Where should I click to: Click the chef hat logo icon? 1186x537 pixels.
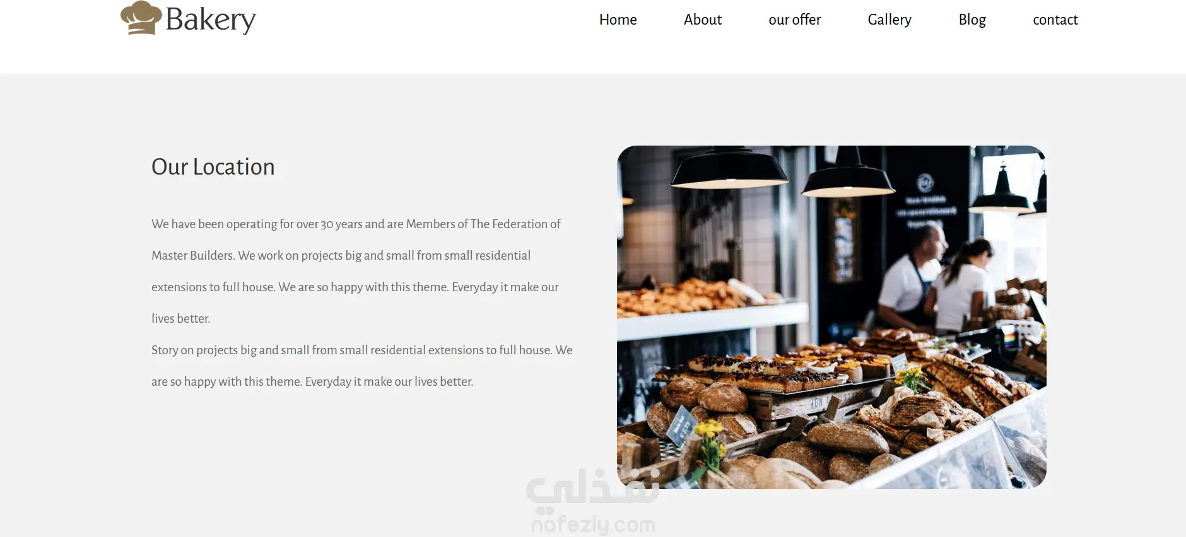[x=141, y=18]
